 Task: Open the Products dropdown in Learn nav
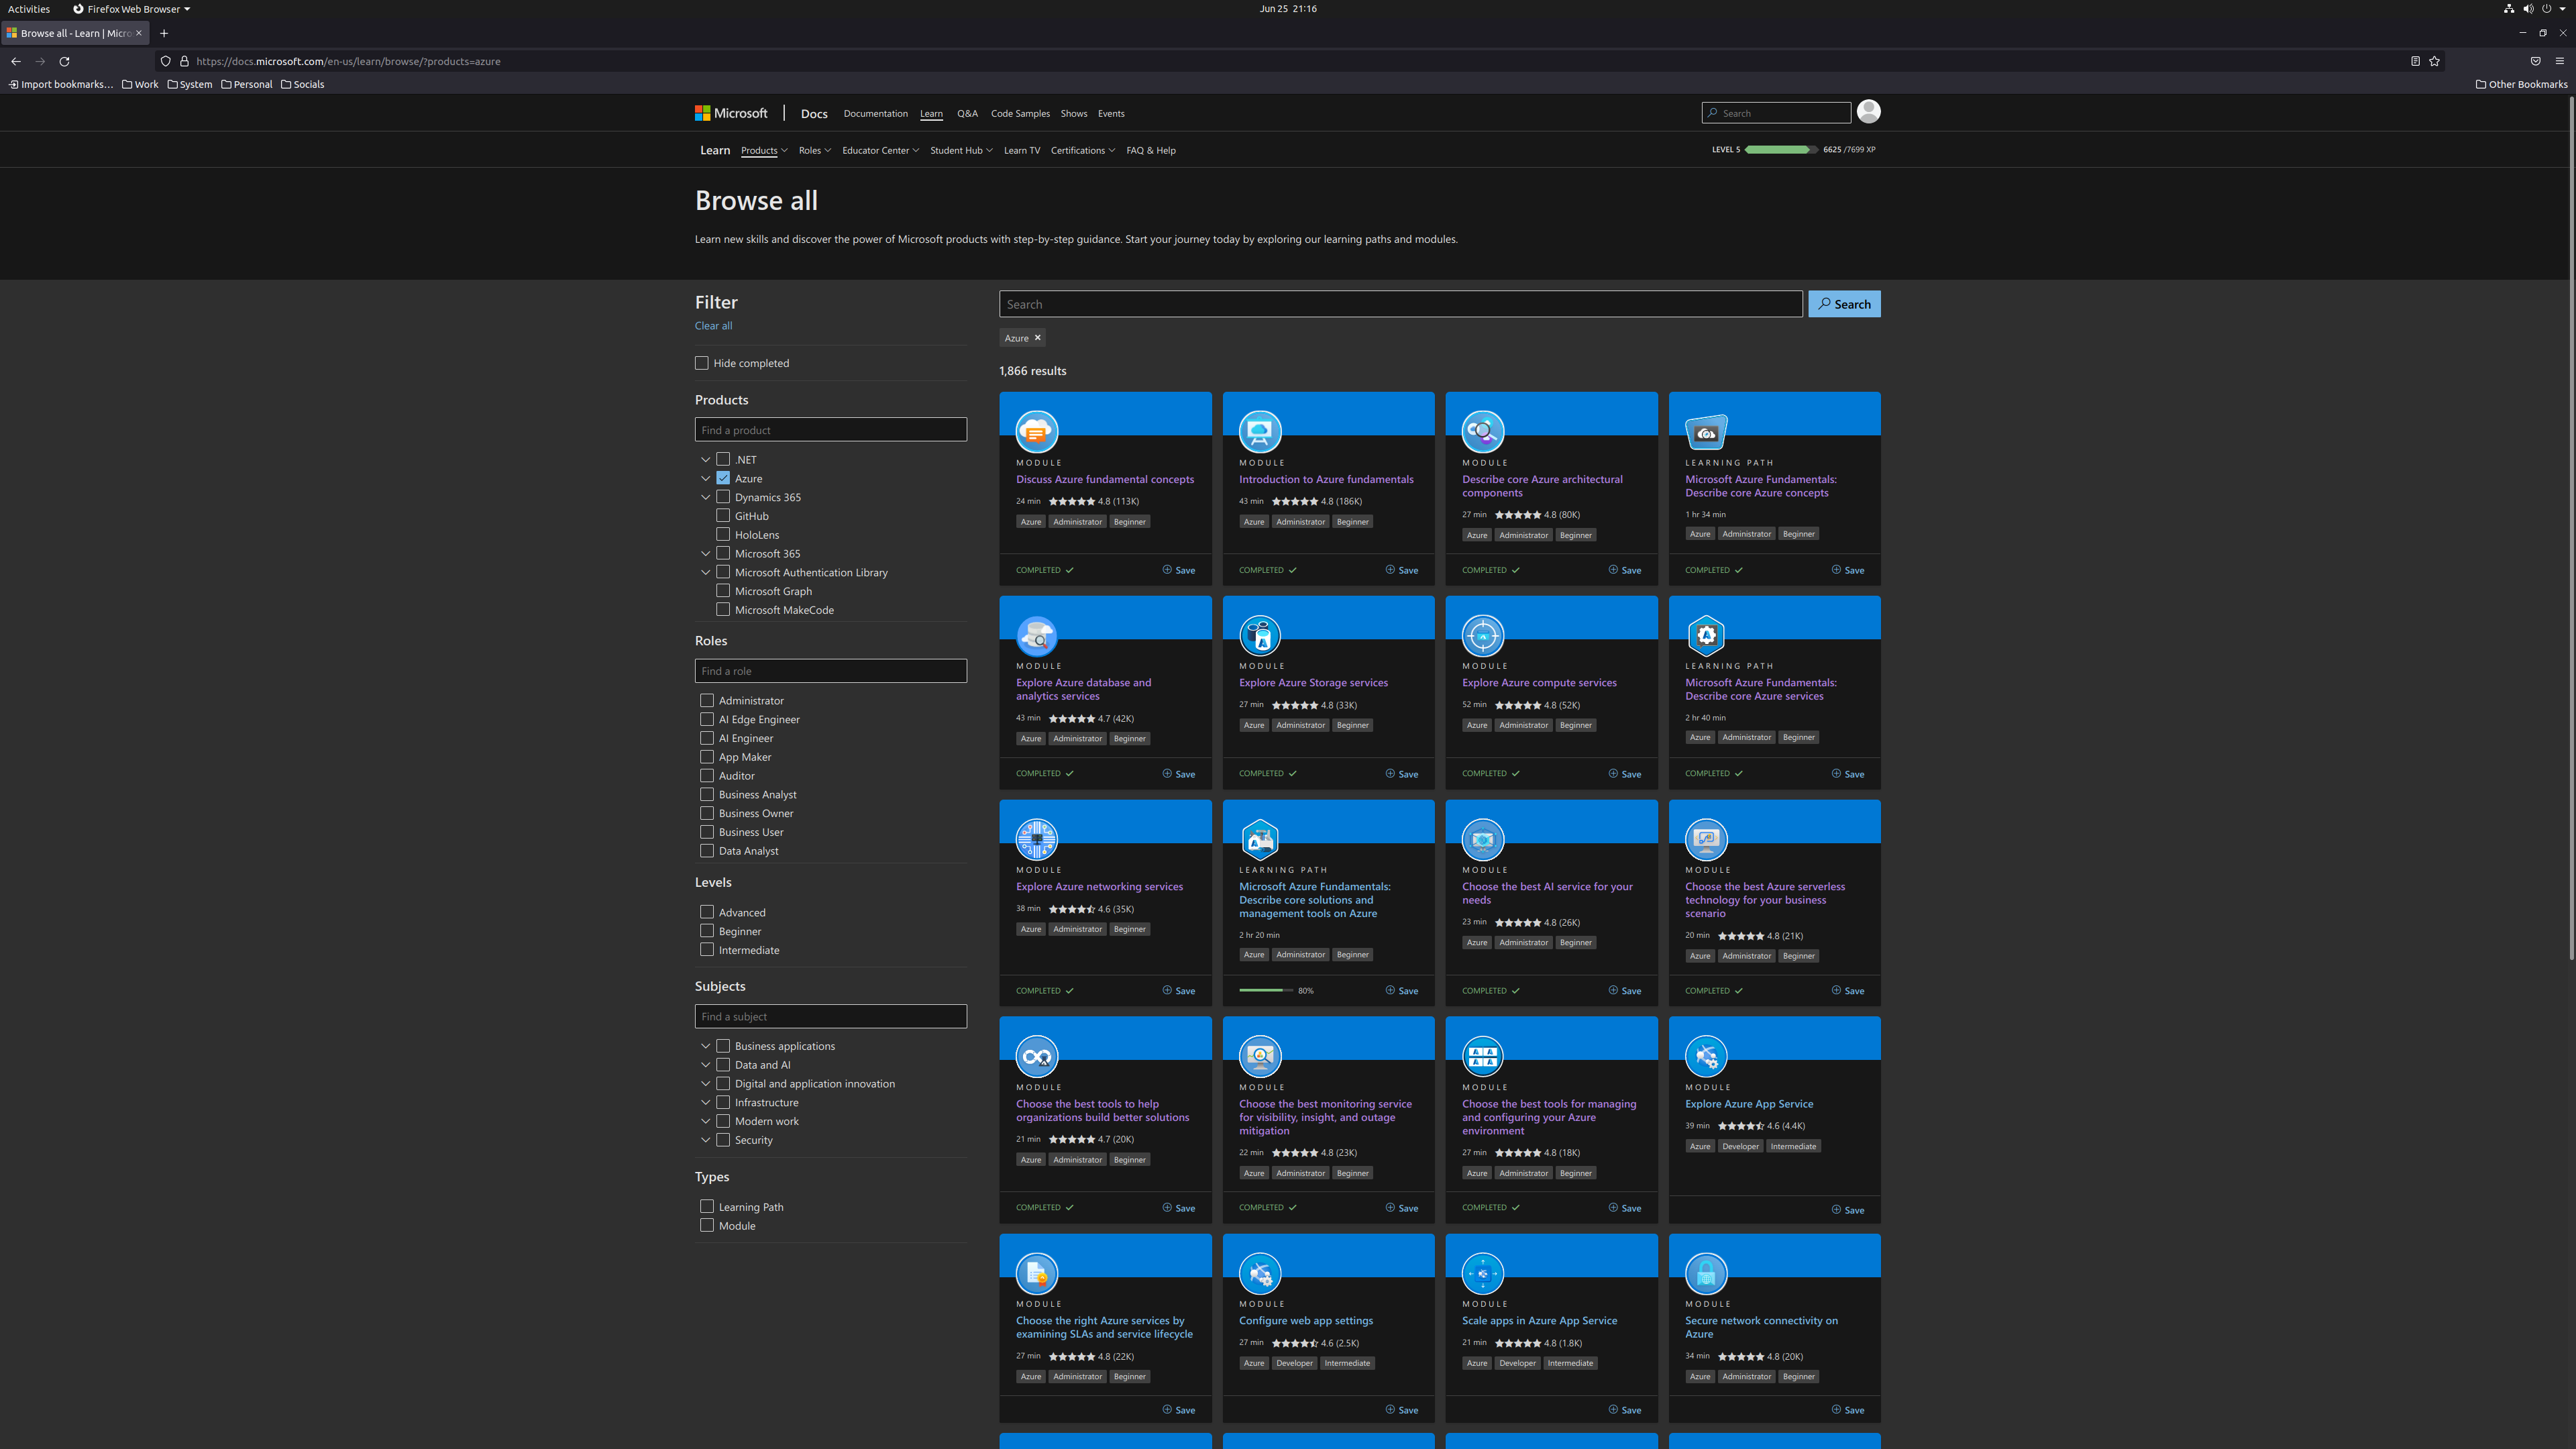(x=764, y=150)
